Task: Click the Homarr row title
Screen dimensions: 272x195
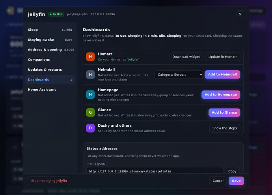Action: click(x=105, y=54)
